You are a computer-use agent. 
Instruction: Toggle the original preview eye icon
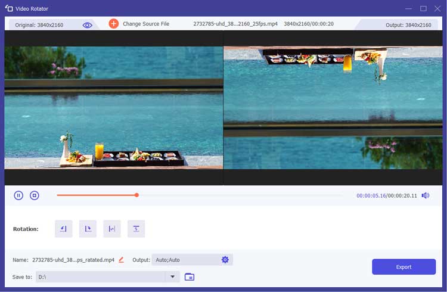click(x=87, y=25)
